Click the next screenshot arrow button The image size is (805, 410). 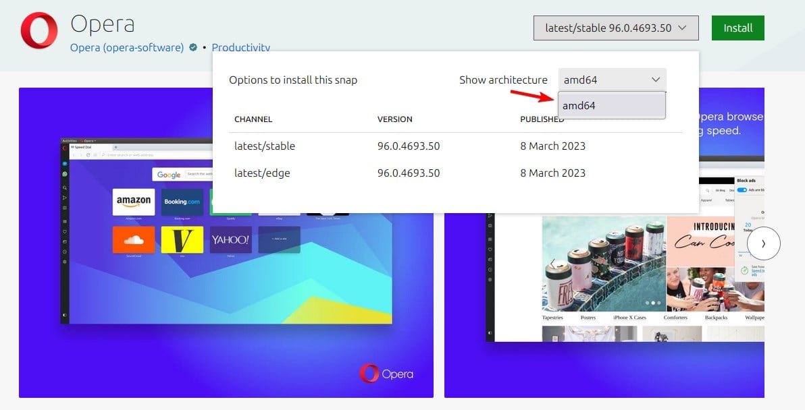click(763, 244)
